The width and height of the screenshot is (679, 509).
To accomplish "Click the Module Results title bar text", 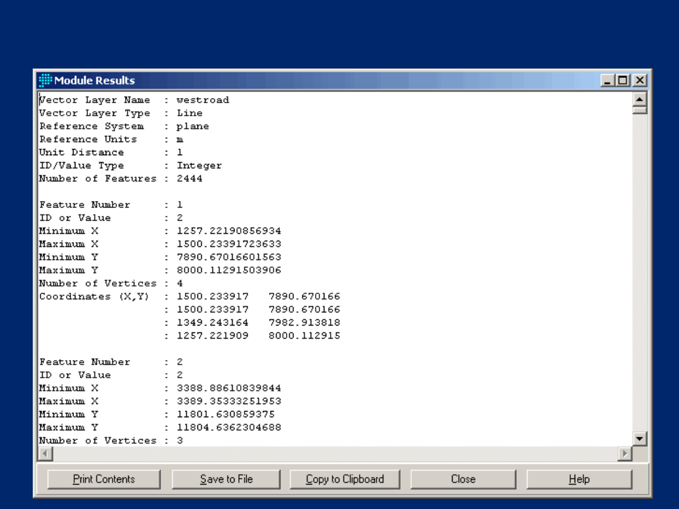I will click(x=94, y=80).
